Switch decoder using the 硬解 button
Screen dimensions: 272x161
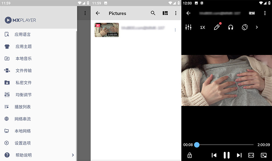[252, 13]
